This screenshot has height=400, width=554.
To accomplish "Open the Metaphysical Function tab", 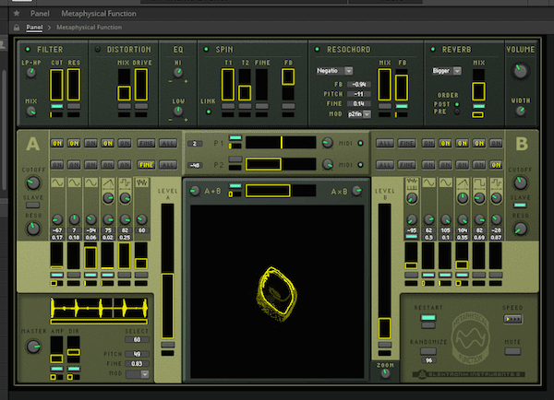I will [99, 14].
